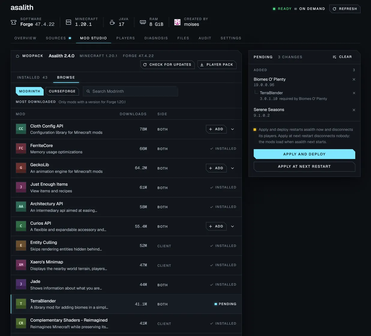Click the Complementary Shaders mod icon
Image resolution: width=371 pixels, height=336 pixels.
21,323
